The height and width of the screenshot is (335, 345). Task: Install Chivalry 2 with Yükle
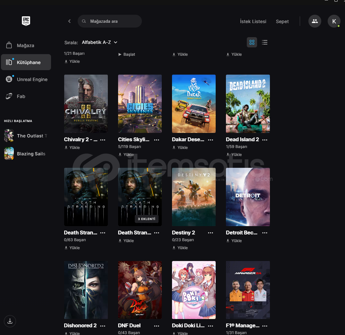(72, 148)
